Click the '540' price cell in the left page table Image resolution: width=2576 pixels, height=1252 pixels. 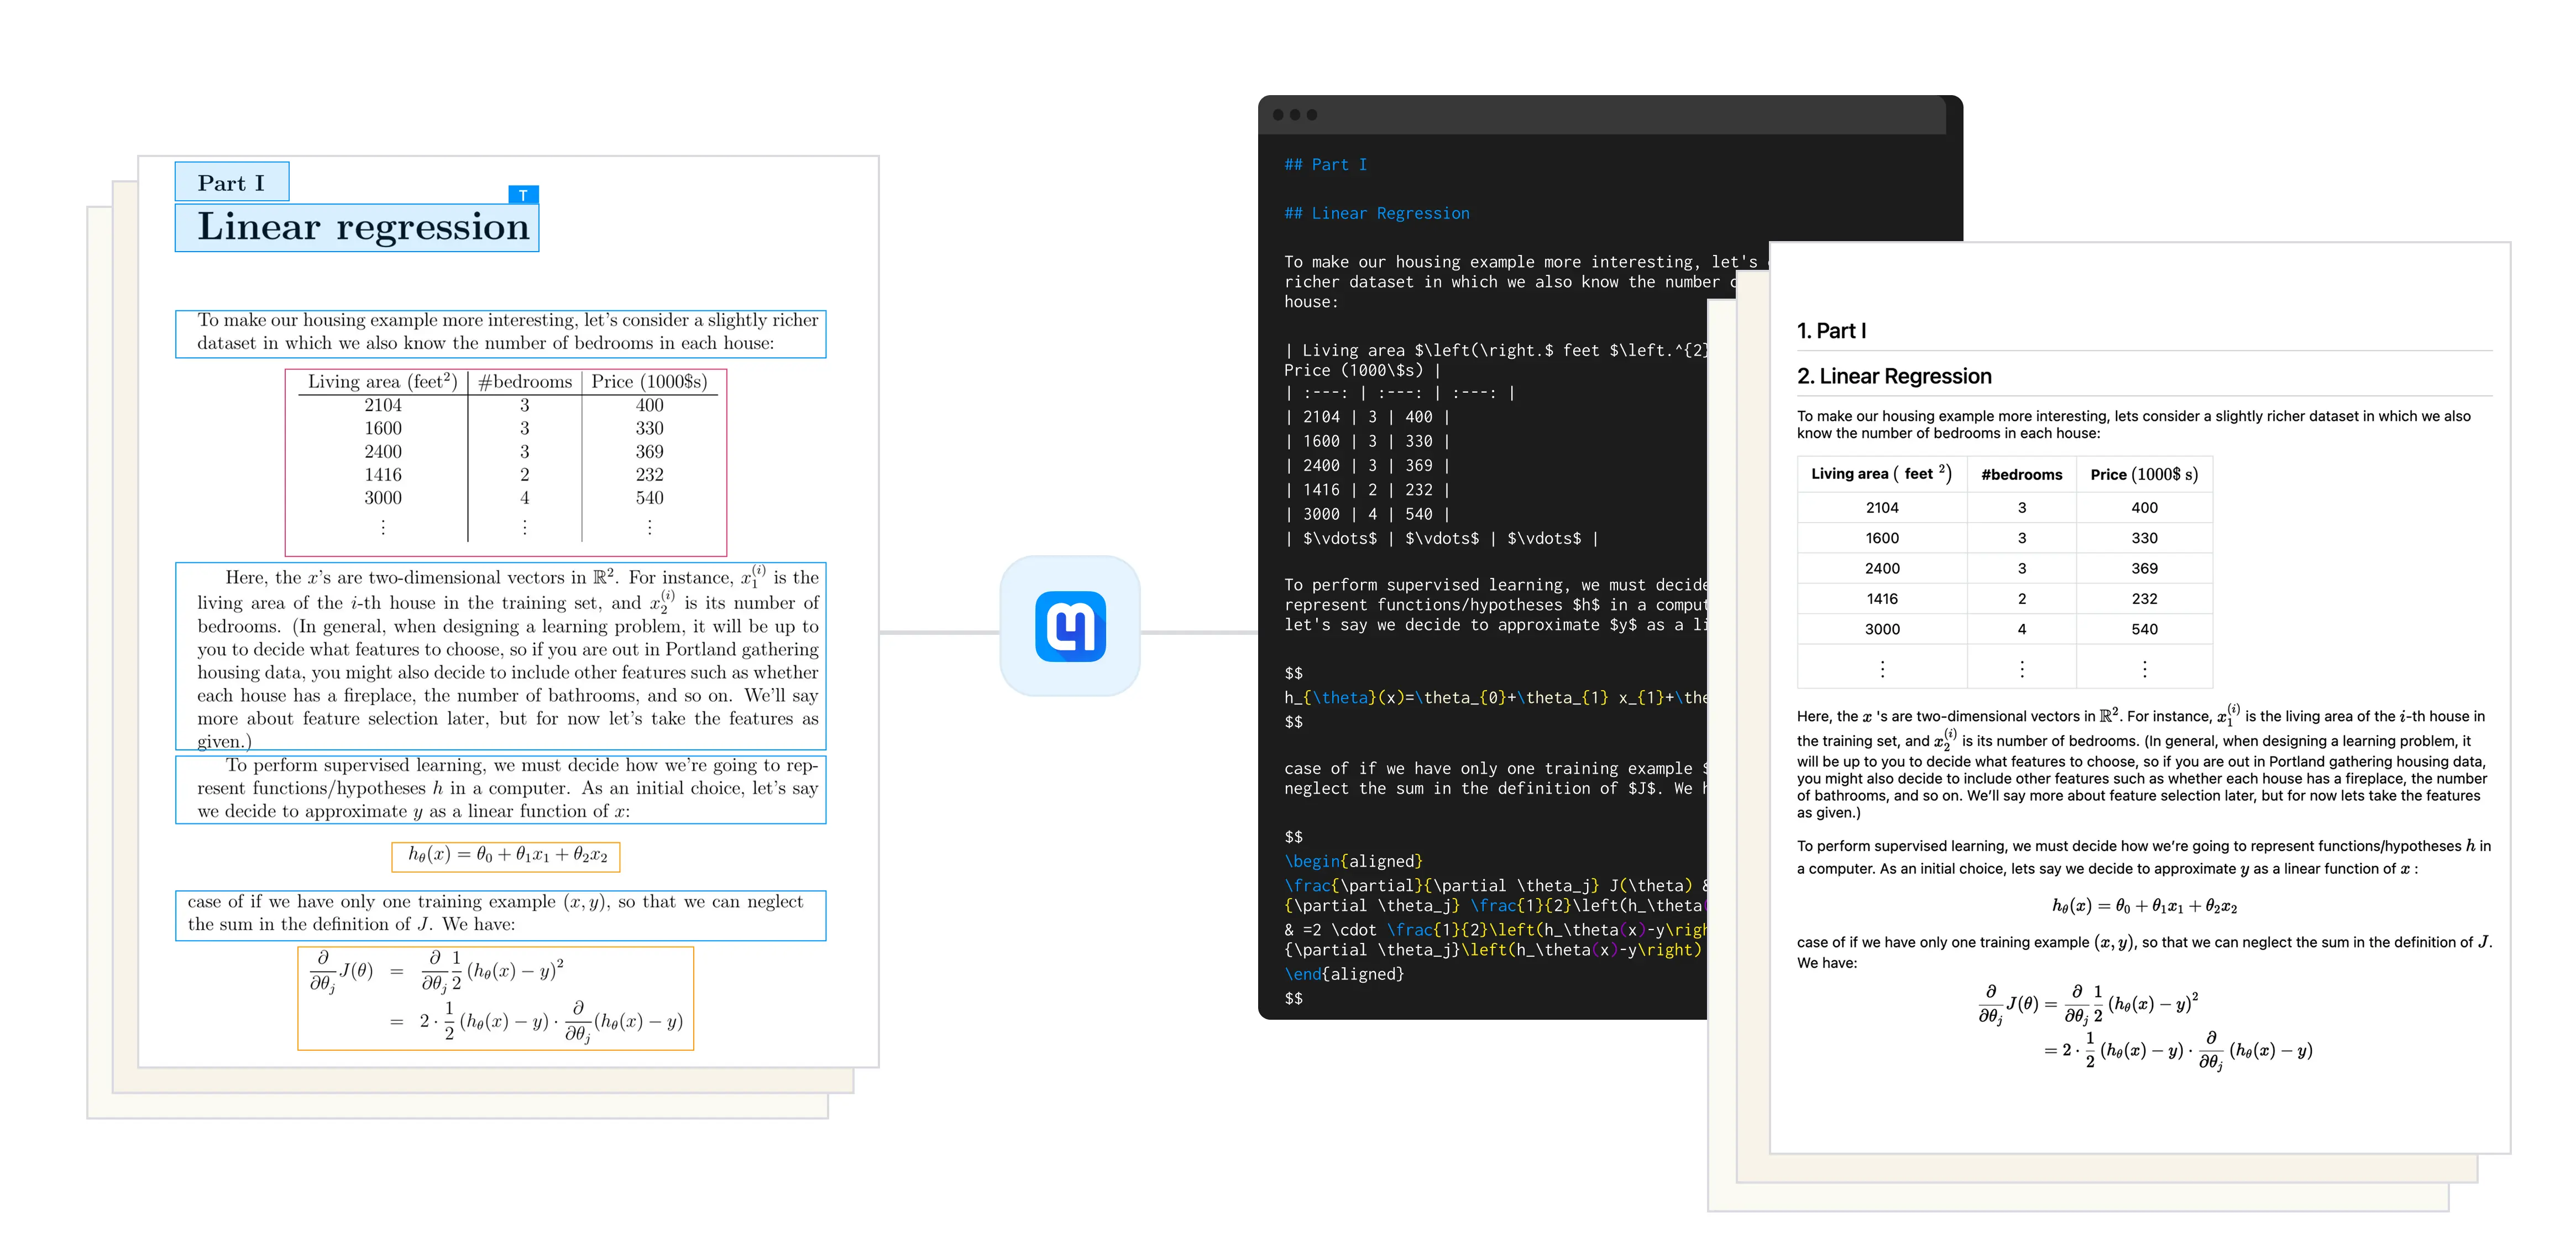pos(650,498)
